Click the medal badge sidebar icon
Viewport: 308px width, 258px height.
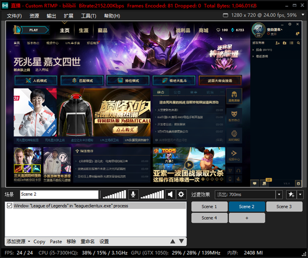point(234,135)
